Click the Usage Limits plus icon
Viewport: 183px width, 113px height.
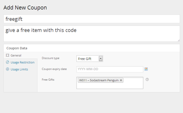(7, 69)
